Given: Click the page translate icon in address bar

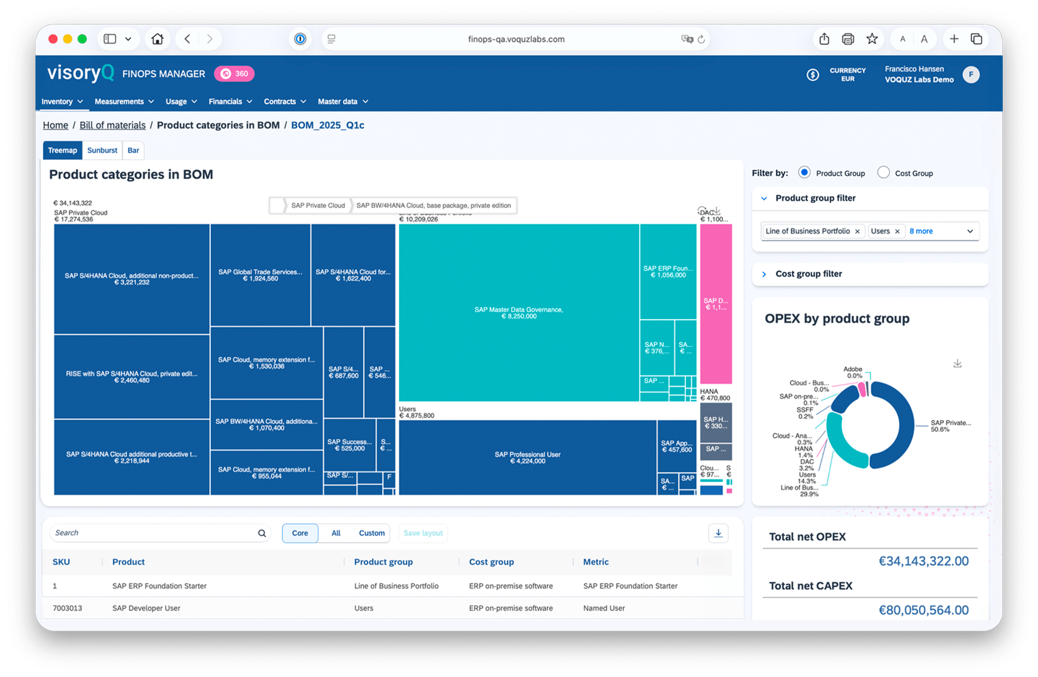Looking at the screenshot, I should [x=687, y=39].
